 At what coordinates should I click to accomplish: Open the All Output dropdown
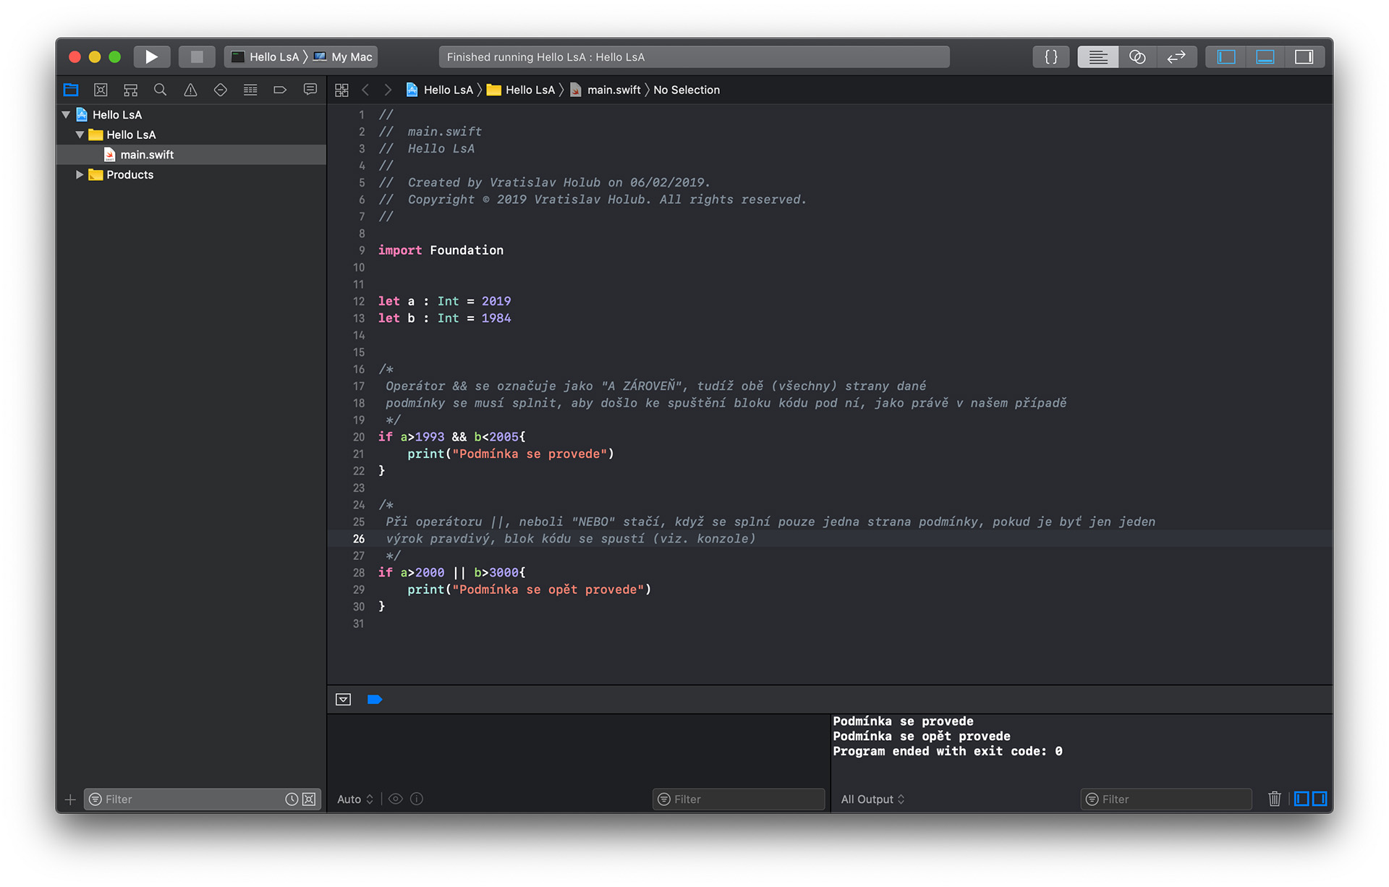872,799
